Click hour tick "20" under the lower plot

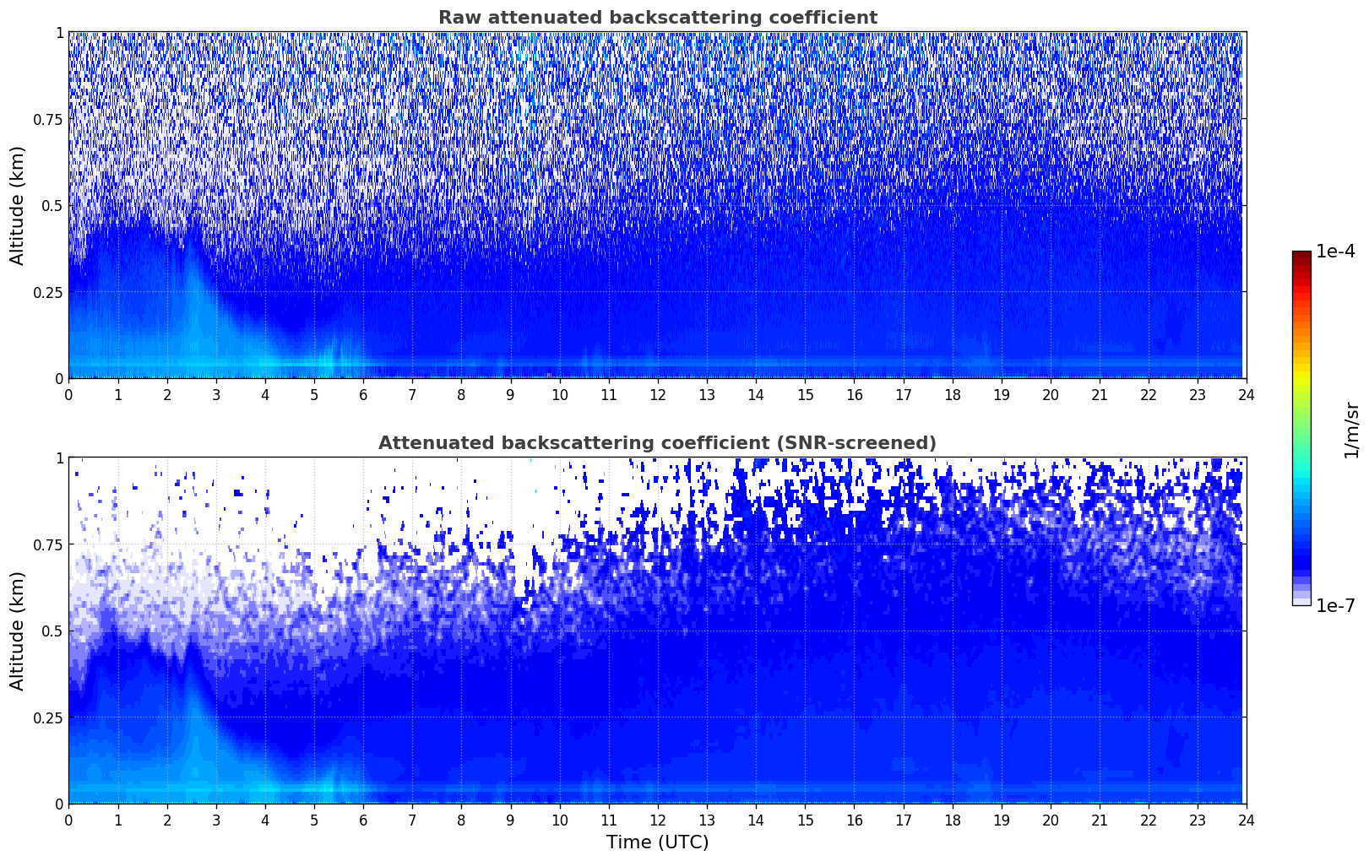click(x=1050, y=820)
